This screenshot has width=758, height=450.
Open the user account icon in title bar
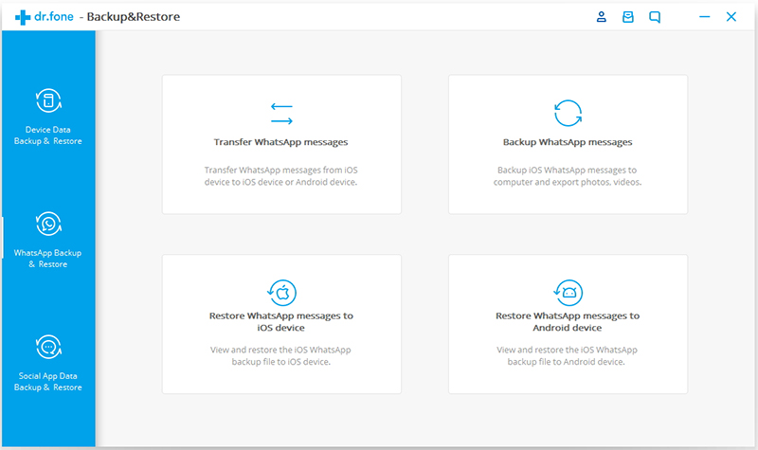601,17
